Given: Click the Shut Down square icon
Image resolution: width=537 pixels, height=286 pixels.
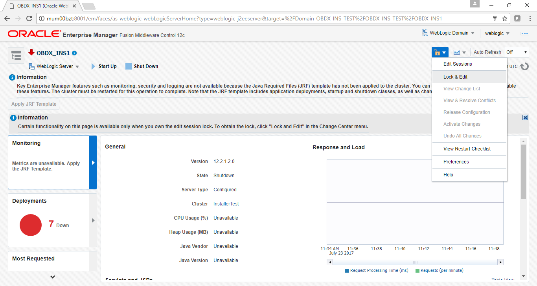Looking at the screenshot, I should click(x=128, y=66).
